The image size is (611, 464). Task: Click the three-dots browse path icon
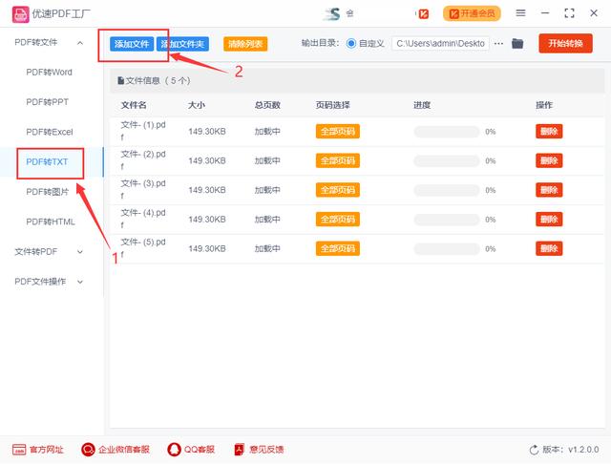click(x=498, y=44)
